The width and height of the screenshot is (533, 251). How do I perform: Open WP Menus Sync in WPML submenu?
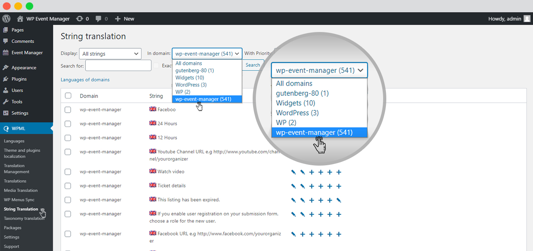(x=19, y=200)
